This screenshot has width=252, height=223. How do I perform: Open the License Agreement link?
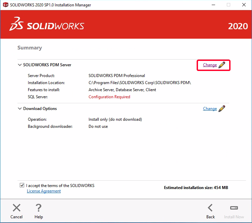44,191
